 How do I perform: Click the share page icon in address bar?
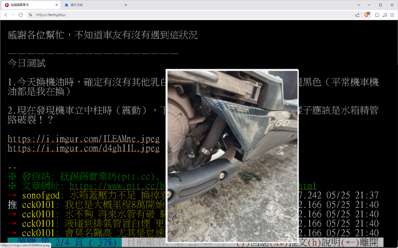[x=358, y=15]
